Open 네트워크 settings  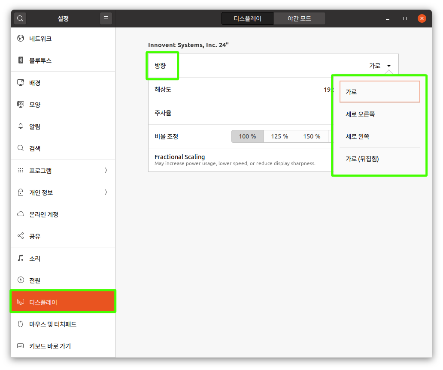[x=63, y=39]
